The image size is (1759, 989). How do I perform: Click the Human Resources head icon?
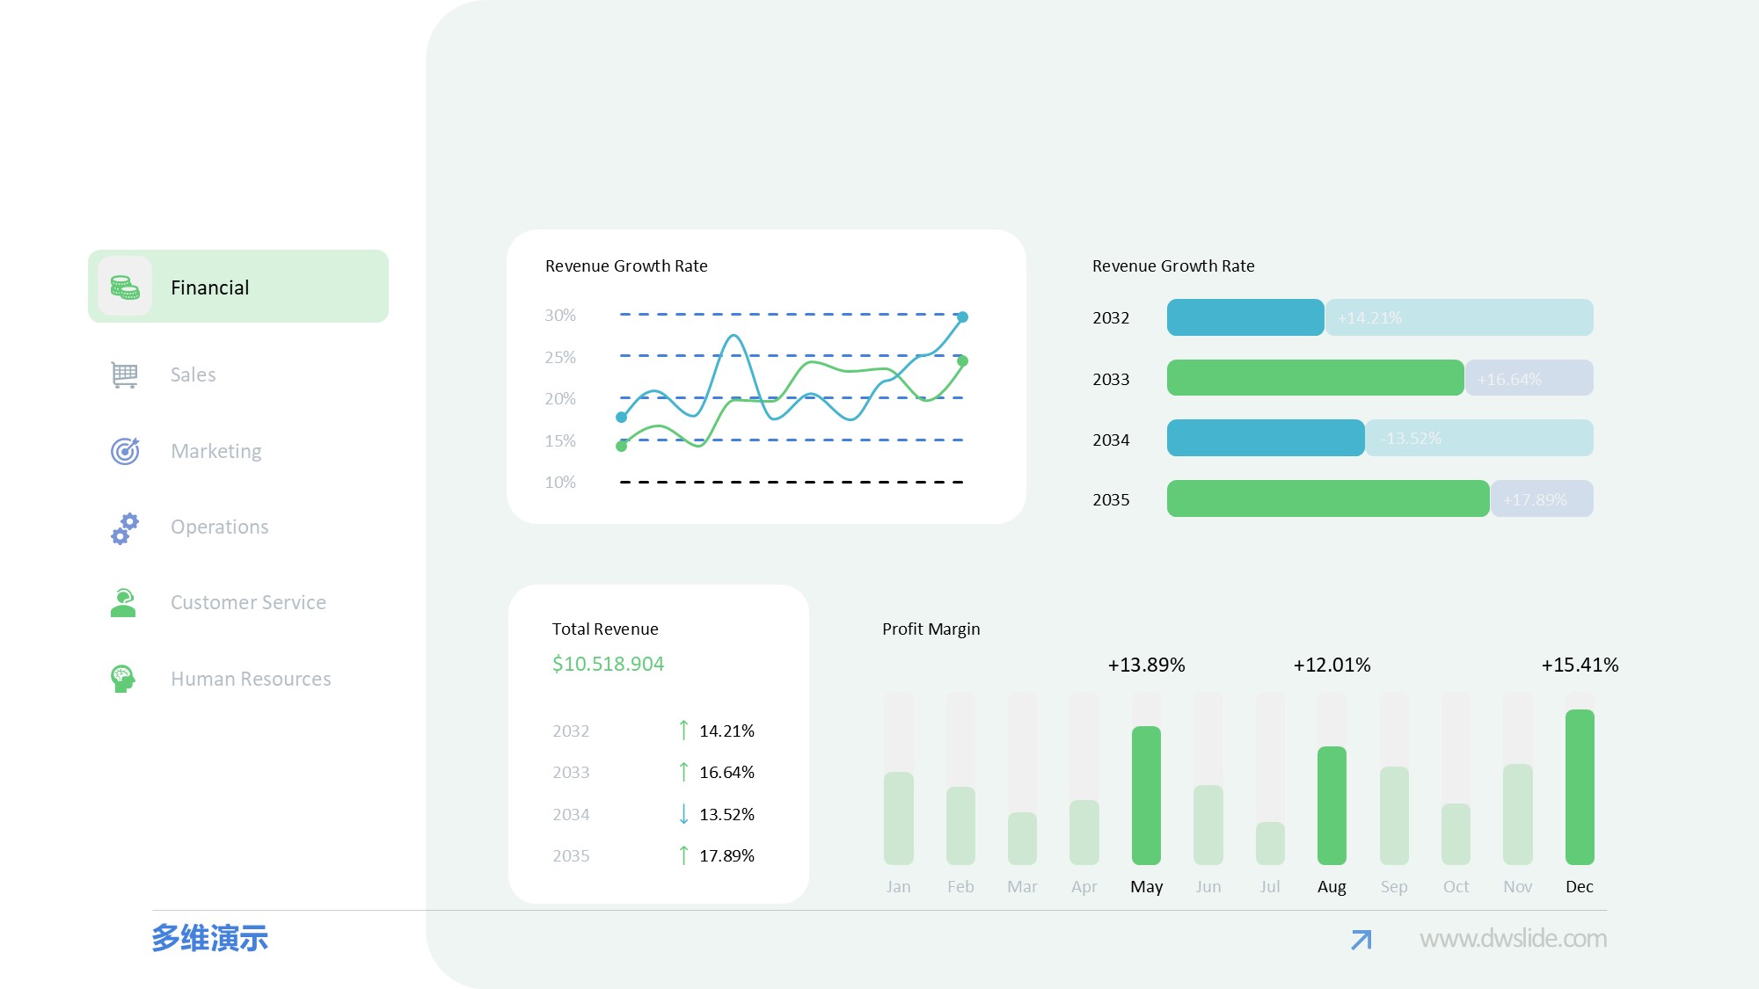[x=123, y=679]
